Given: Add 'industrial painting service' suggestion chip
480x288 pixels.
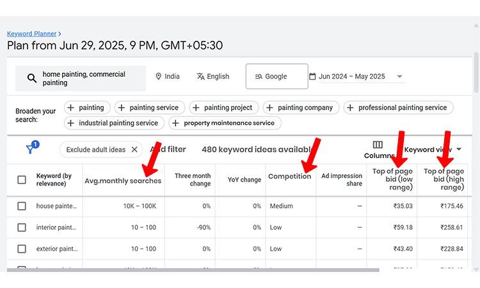Looking at the screenshot, I should (x=114, y=123).
